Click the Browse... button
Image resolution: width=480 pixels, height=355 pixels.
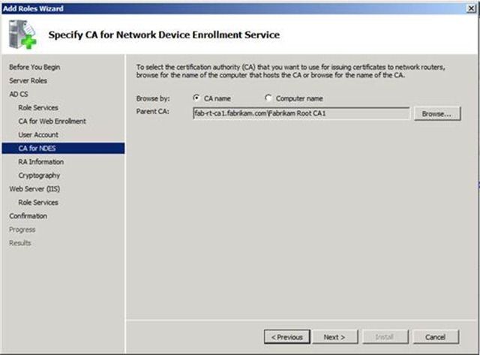[x=436, y=113]
